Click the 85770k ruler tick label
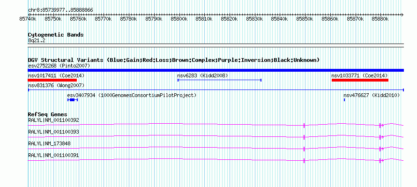 click(x=104, y=19)
